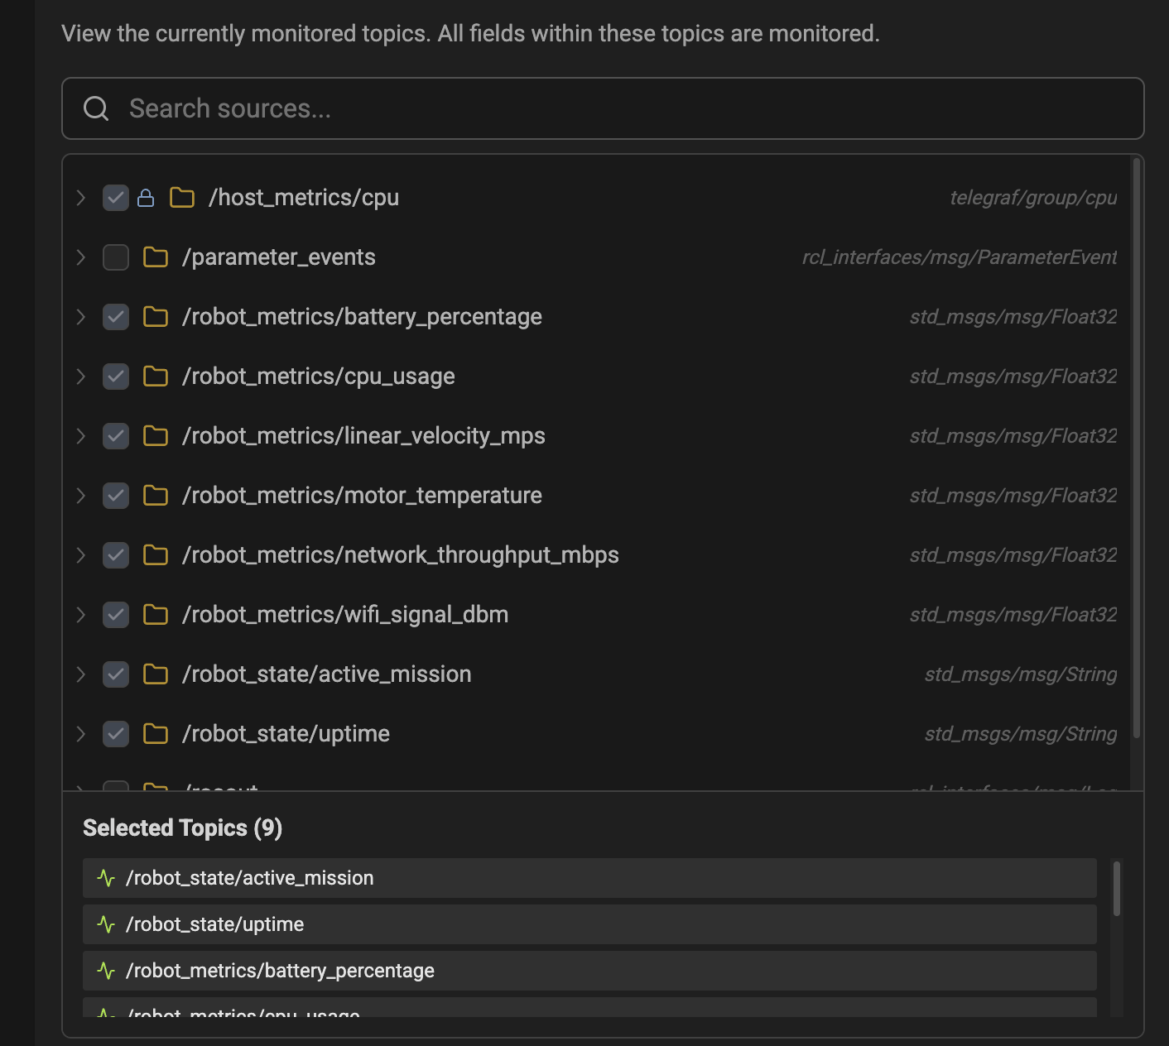Image resolution: width=1169 pixels, height=1046 pixels.
Task: Click the magnifier icon in search bar
Action: 96,108
